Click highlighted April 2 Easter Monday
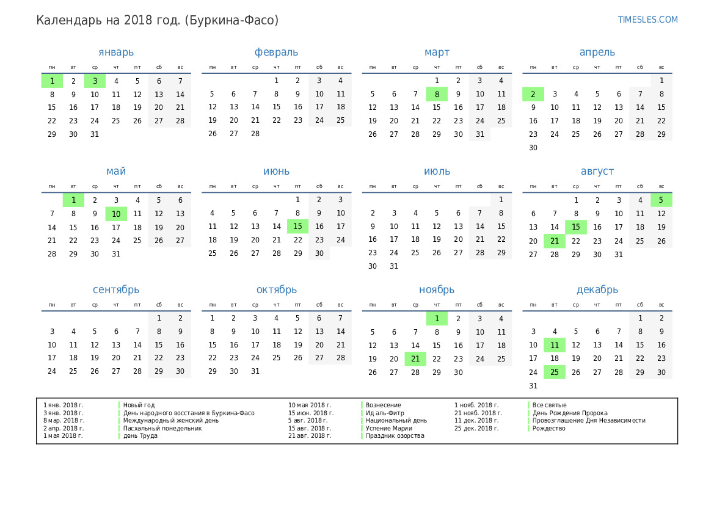This screenshot has height=505, width=714. click(533, 94)
